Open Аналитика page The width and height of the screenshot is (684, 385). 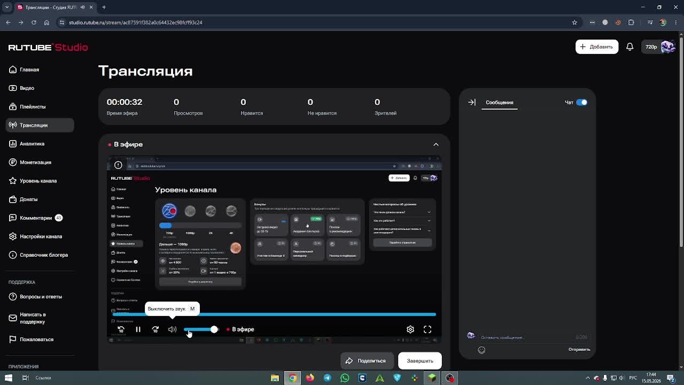(32, 144)
